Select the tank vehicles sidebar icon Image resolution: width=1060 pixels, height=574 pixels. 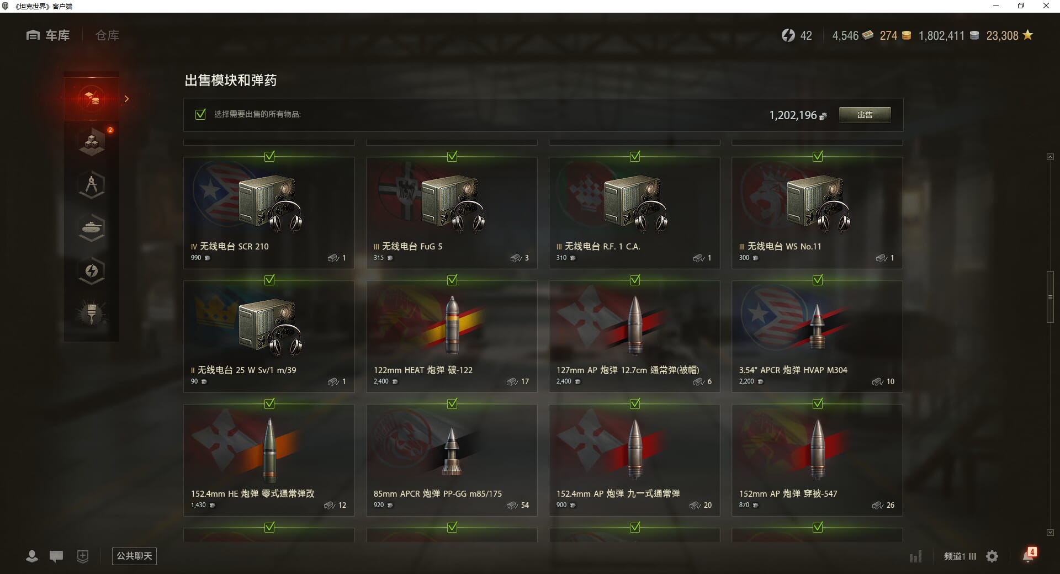coord(92,228)
